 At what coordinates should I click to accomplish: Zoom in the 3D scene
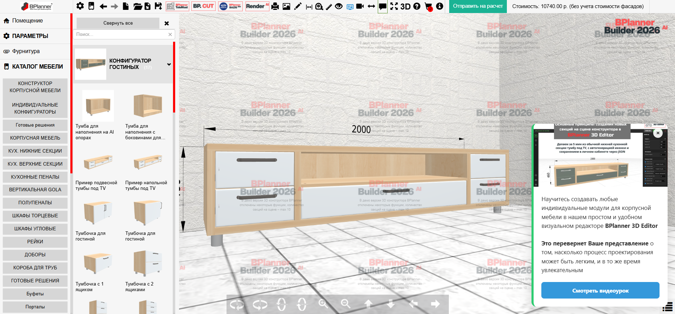[x=323, y=304]
